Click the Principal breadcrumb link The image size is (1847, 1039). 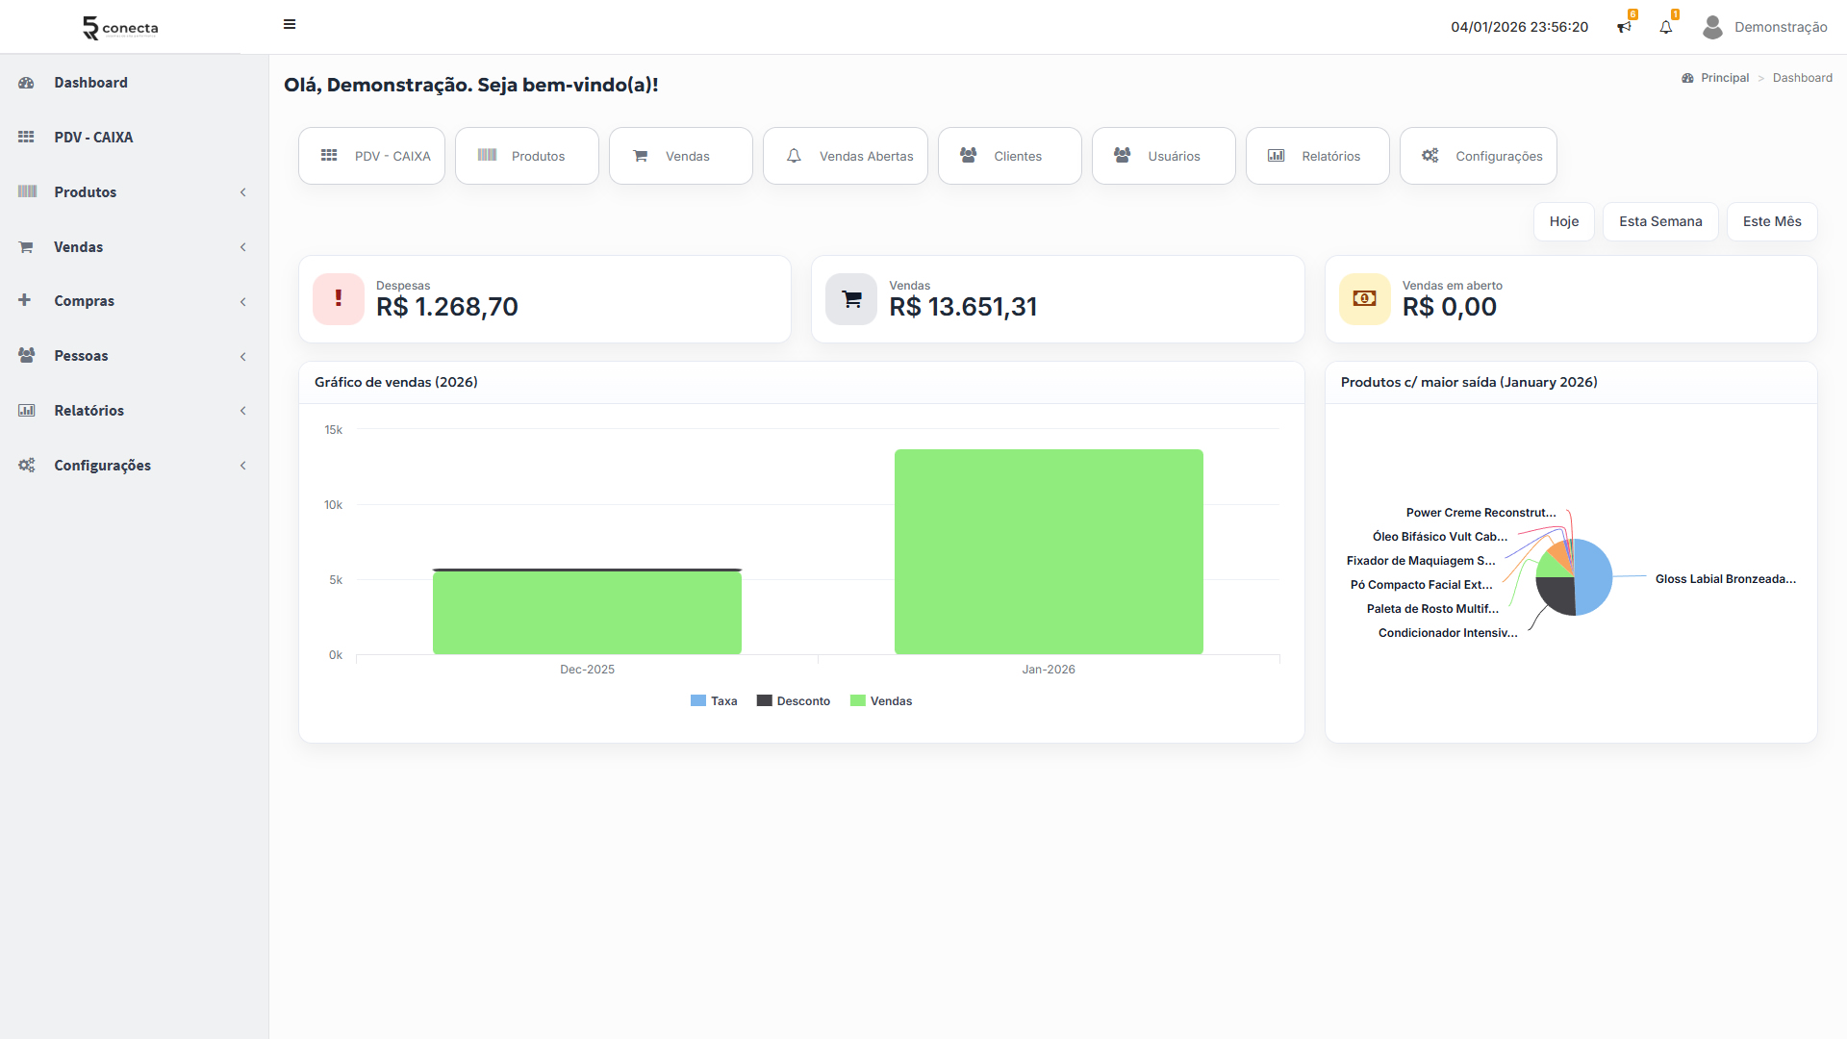pyautogui.click(x=1724, y=78)
